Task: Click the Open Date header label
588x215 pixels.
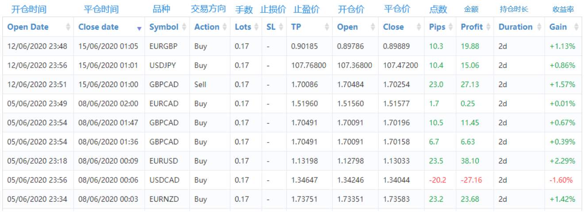Action: [28, 27]
